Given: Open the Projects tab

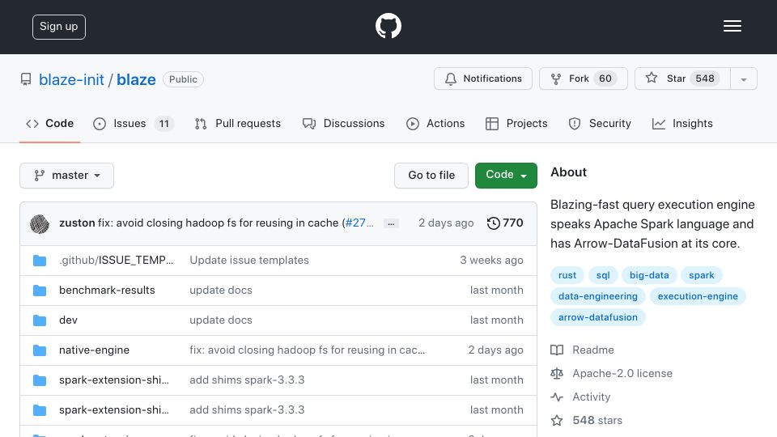Looking at the screenshot, I should click(x=517, y=124).
